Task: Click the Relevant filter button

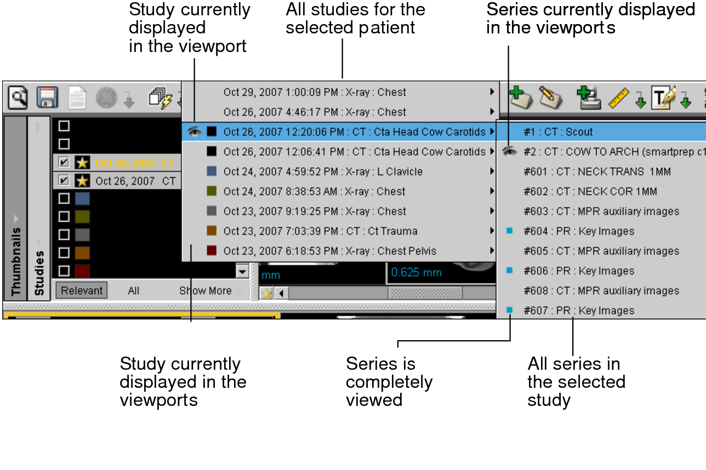Action: click(81, 291)
